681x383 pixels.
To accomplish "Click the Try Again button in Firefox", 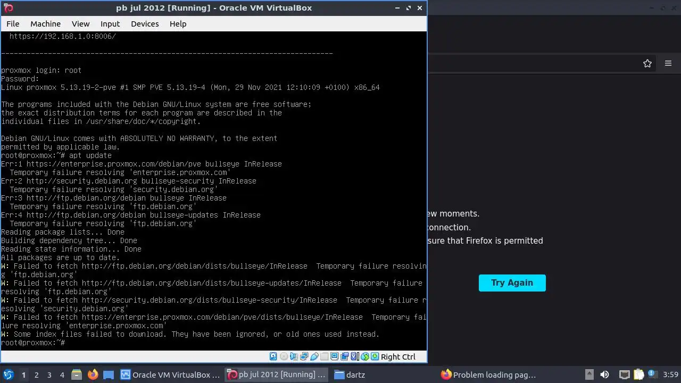I will pyautogui.click(x=512, y=282).
